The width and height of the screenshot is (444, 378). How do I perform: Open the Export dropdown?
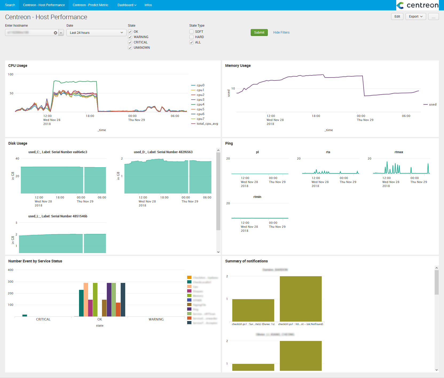(416, 17)
